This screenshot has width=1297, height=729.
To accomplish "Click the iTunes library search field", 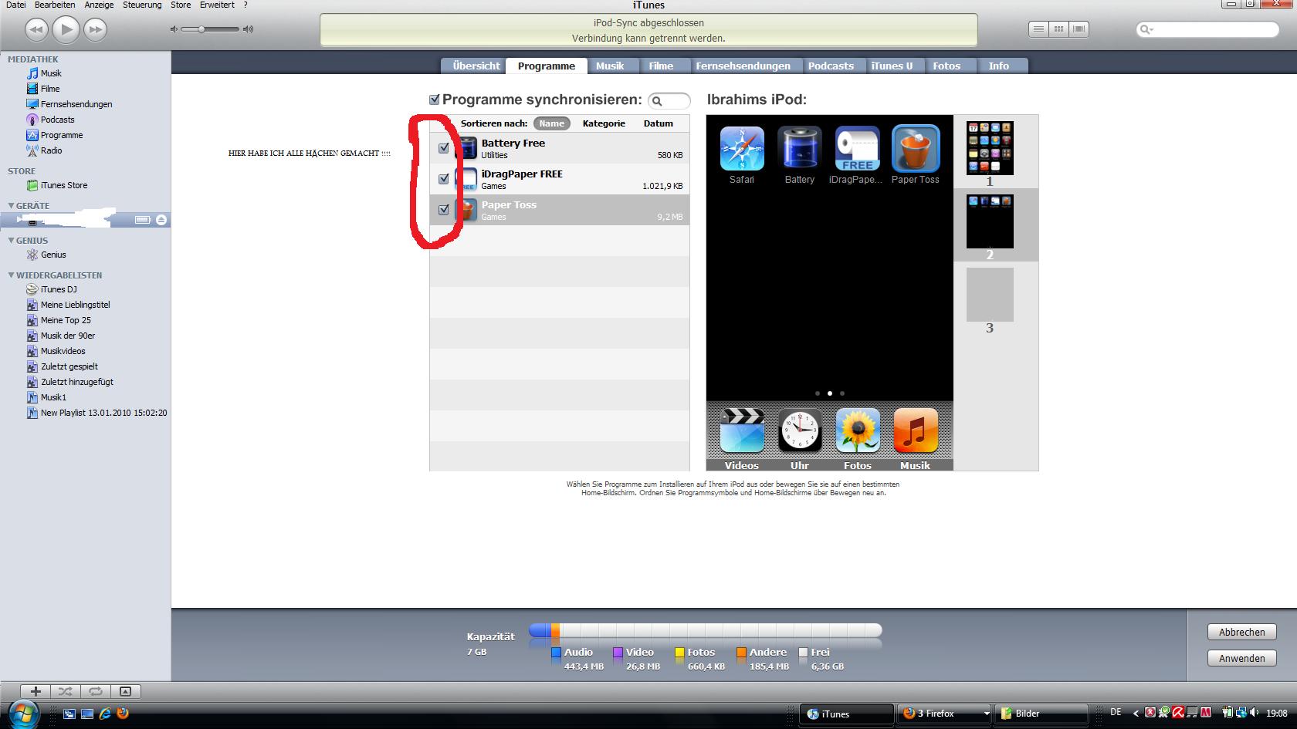I will click(1208, 29).
